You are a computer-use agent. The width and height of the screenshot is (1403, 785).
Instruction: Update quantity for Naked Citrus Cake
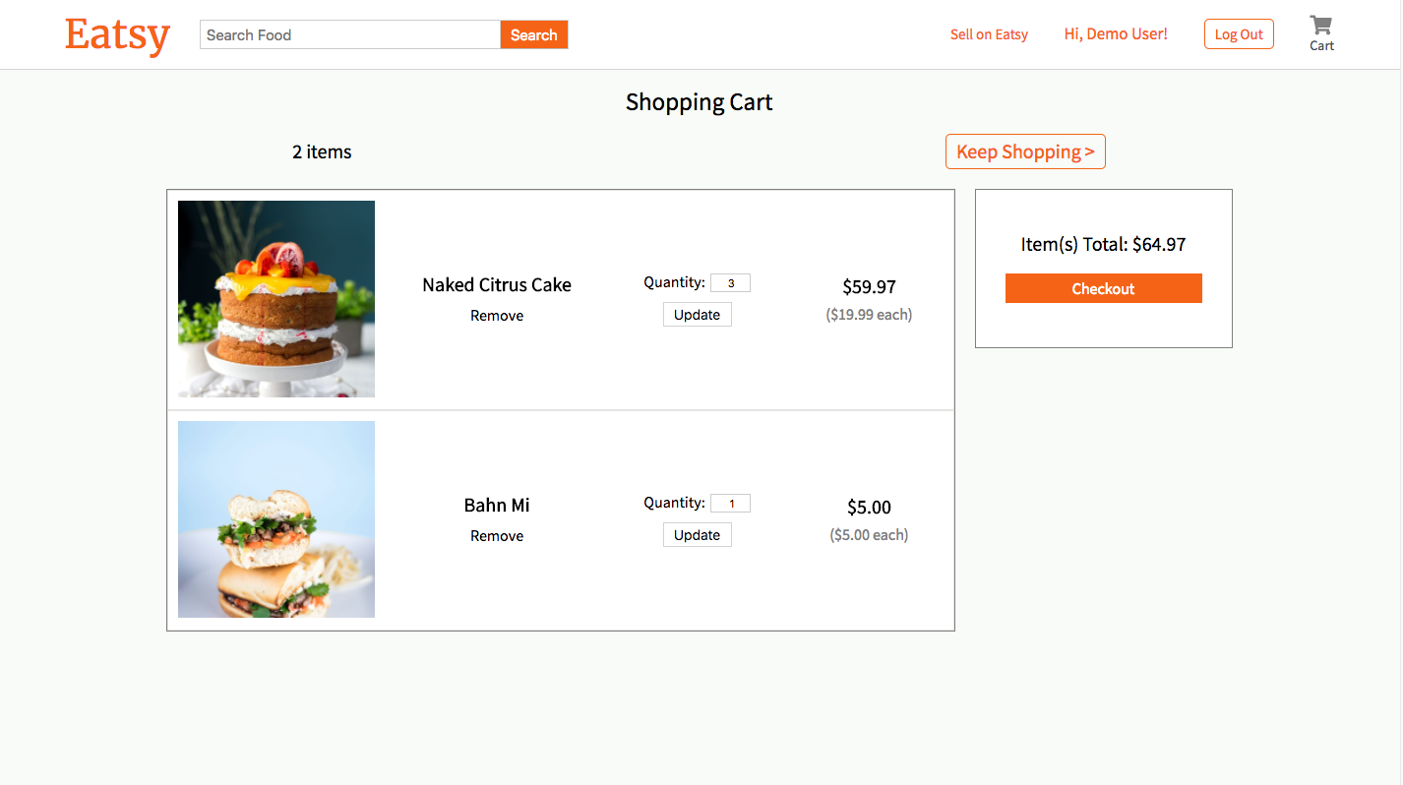(697, 314)
